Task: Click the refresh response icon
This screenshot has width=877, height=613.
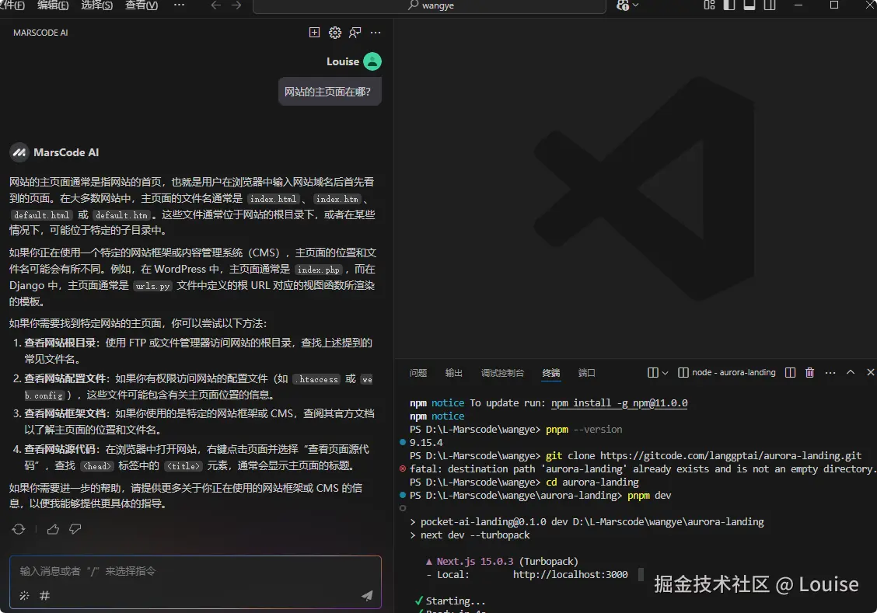Action: point(19,529)
